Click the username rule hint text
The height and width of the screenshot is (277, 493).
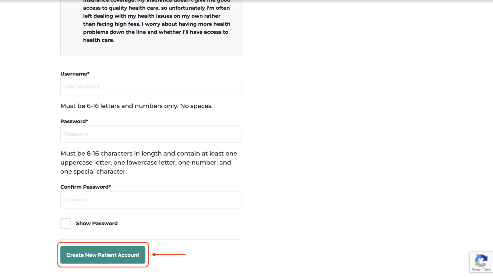coord(136,106)
